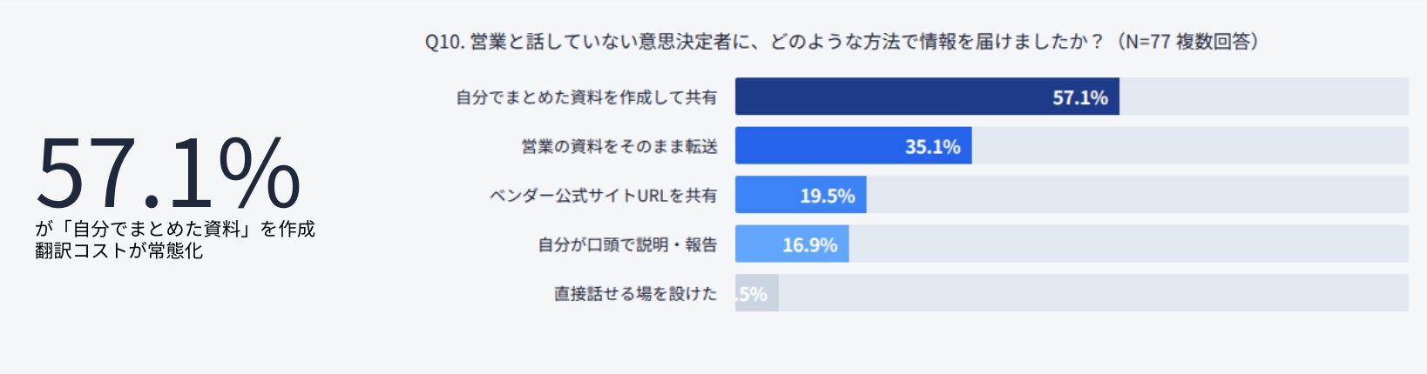Click the 57.1% value label inside the bar
The width and height of the screenshot is (1427, 374).
tap(1080, 97)
